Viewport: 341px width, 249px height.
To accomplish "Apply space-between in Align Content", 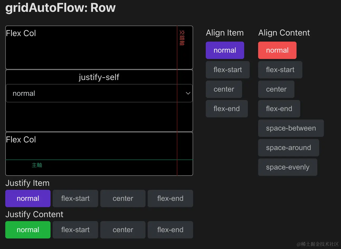I will [291, 128].
